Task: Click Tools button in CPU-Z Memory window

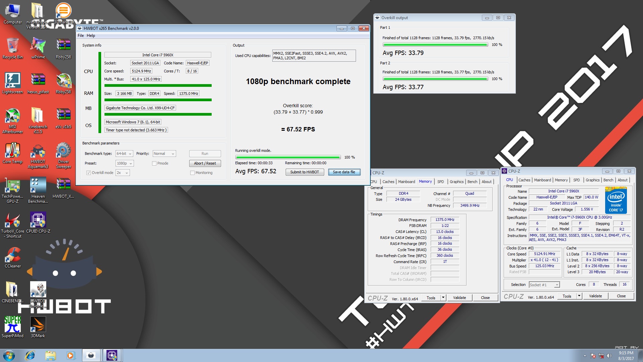Action: pyautogui.click(x=431, y=298)
